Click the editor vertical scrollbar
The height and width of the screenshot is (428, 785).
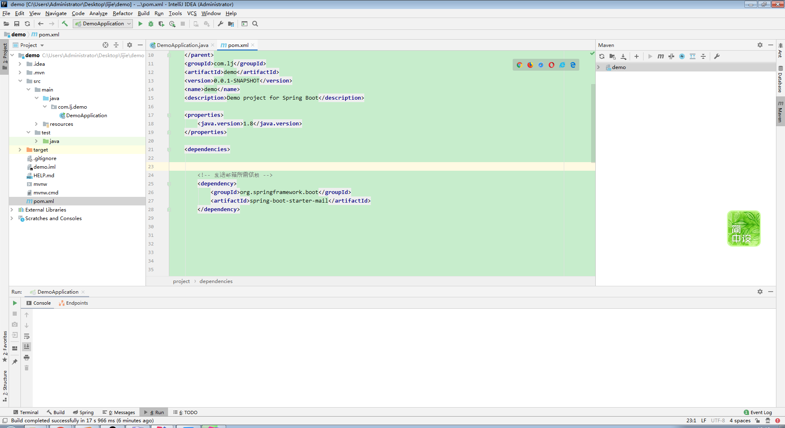coord(593,123)
